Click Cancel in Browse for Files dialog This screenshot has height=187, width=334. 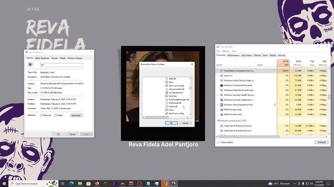[x=185, y=123]
